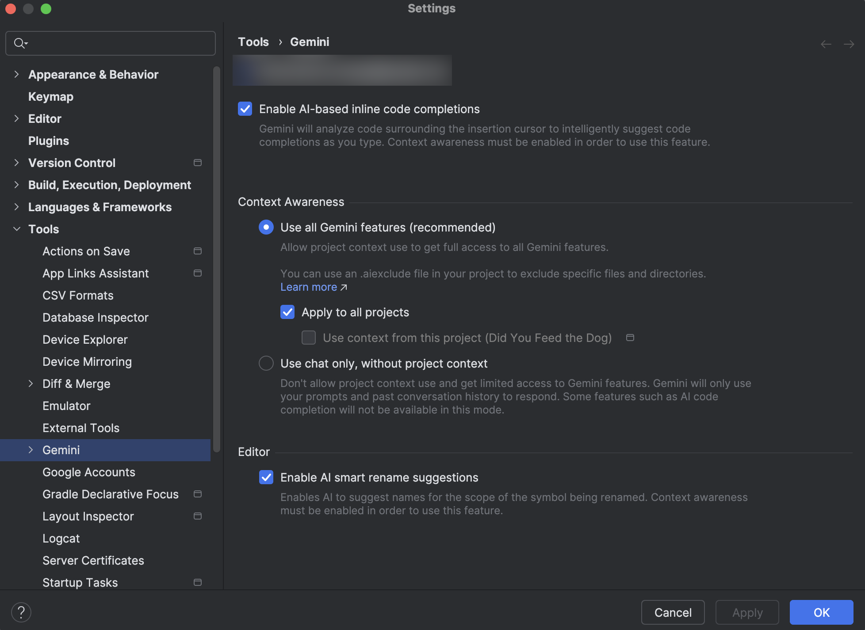Open the Keymap settings page
Screen dimensions: 865x630
pyautogui.click(x=51, y=97)
